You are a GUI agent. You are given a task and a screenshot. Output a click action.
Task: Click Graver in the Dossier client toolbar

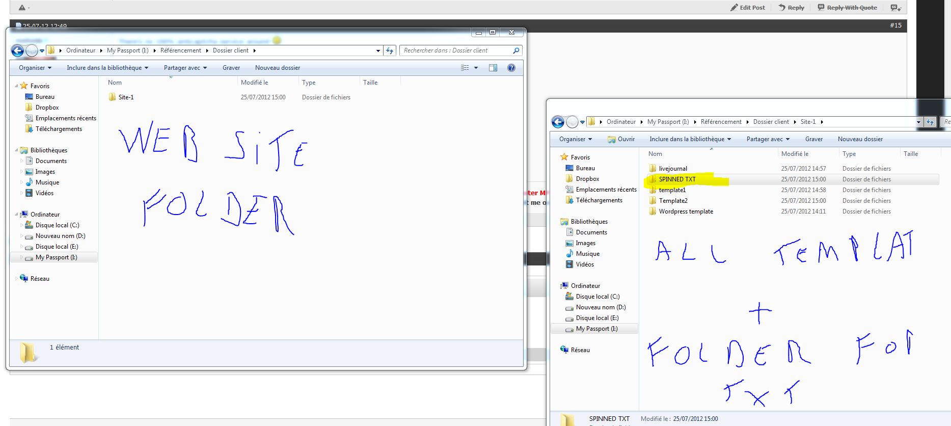click(231, 68)
